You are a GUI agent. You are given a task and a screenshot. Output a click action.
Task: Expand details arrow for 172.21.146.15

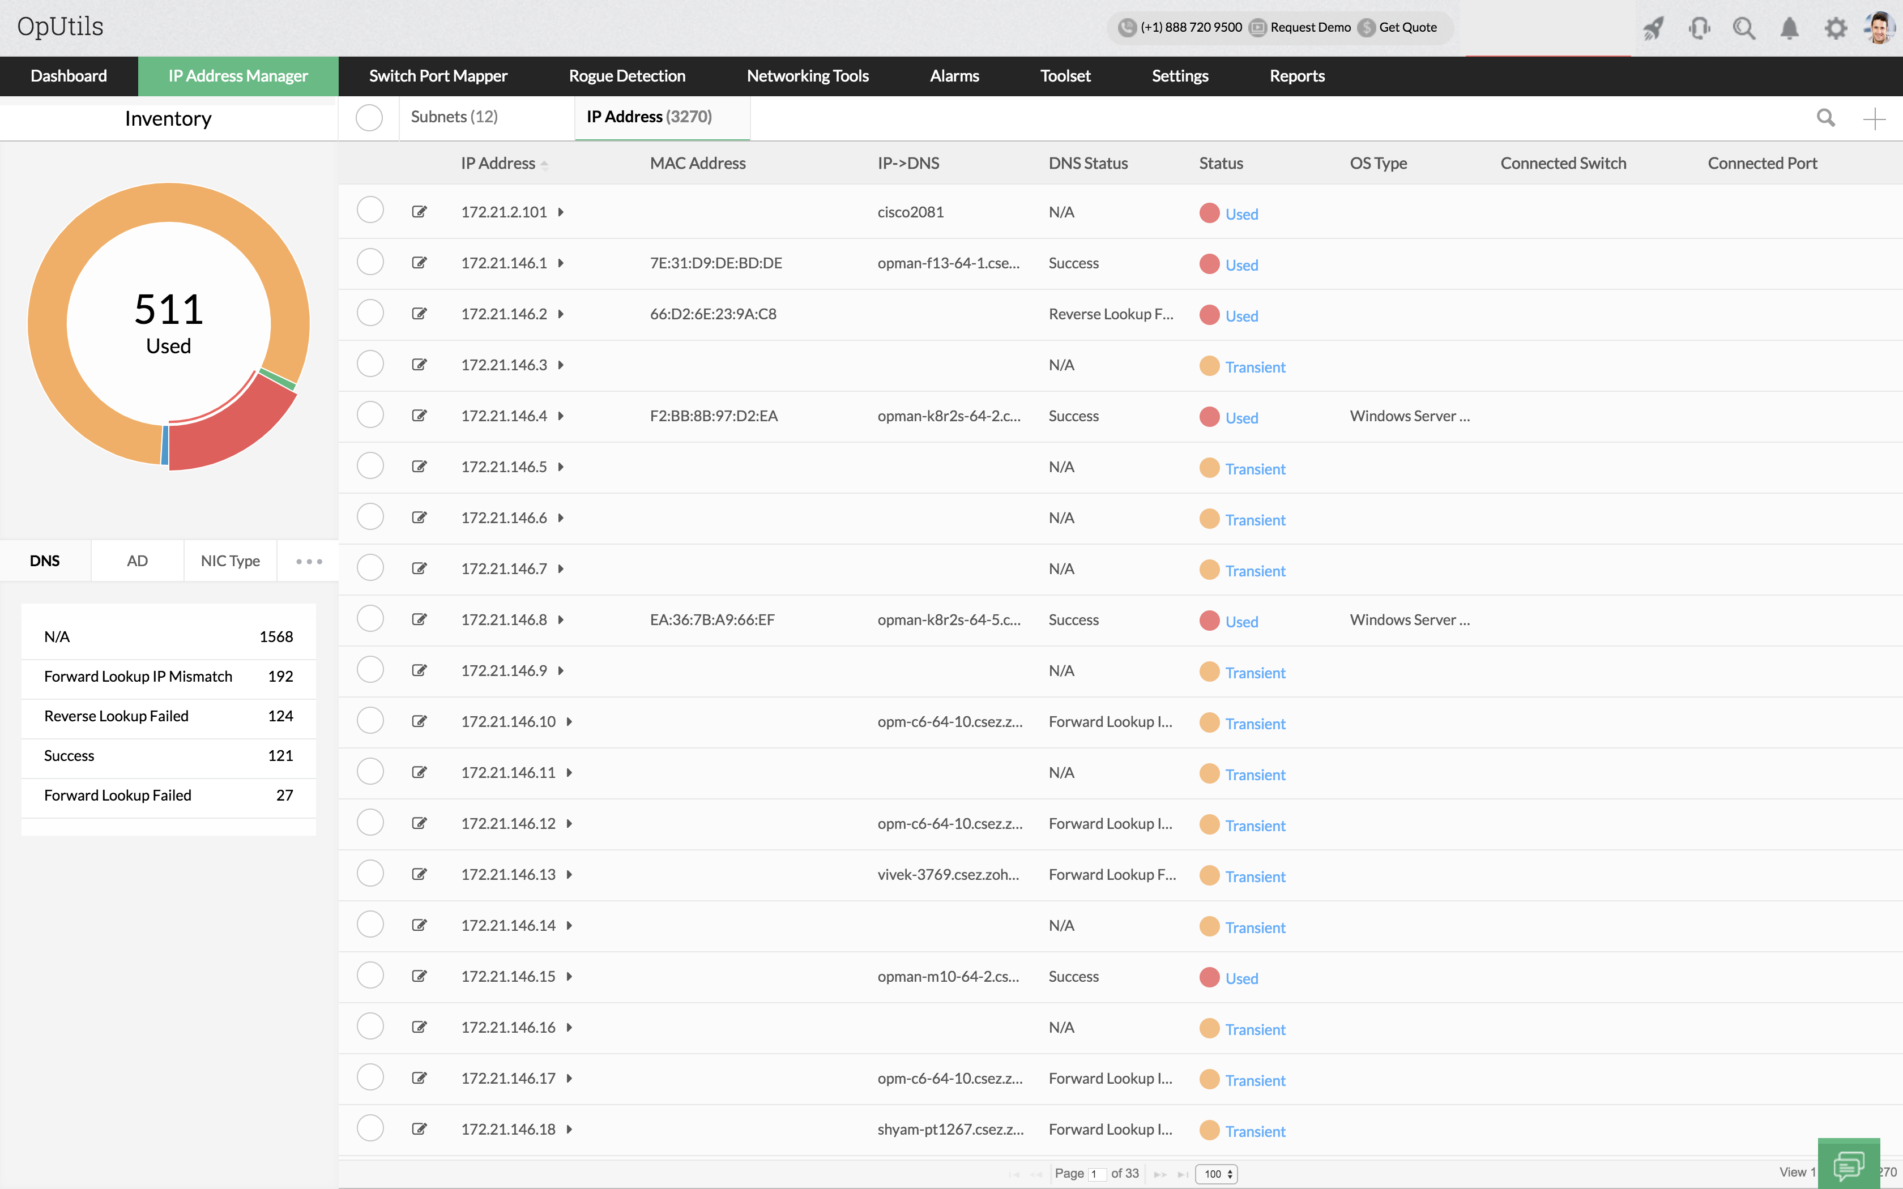(569, 977)
